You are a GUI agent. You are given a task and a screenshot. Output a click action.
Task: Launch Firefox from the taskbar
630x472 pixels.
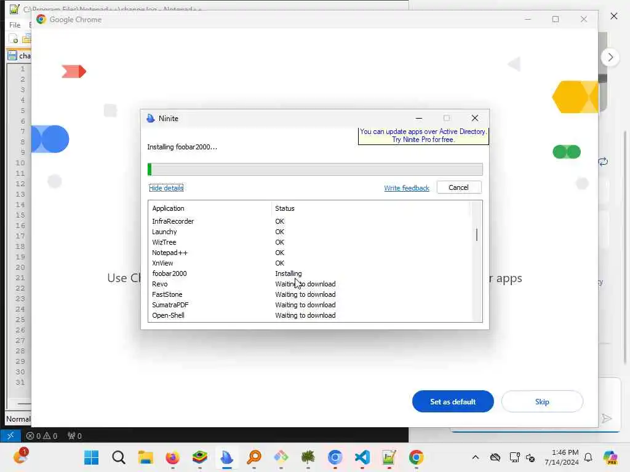pos(172,457)
